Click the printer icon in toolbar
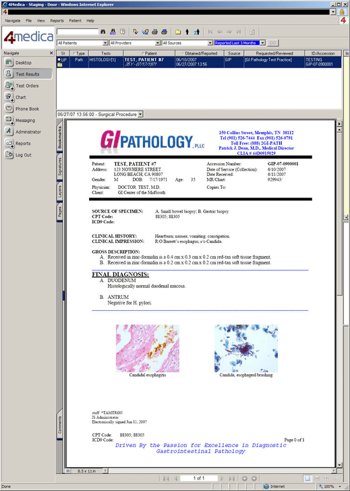 pyautogui.click(x=154, y=32)
